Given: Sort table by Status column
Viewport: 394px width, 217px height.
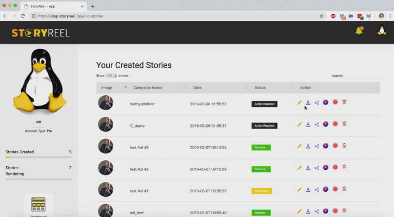Looking at the screenshot, I should [x=273, y=88].
